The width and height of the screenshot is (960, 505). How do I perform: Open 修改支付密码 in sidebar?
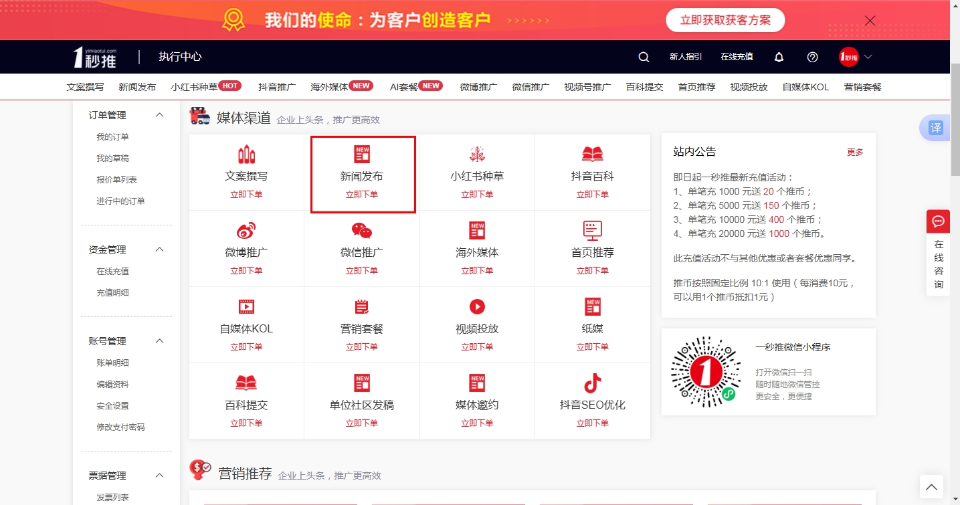120,427
